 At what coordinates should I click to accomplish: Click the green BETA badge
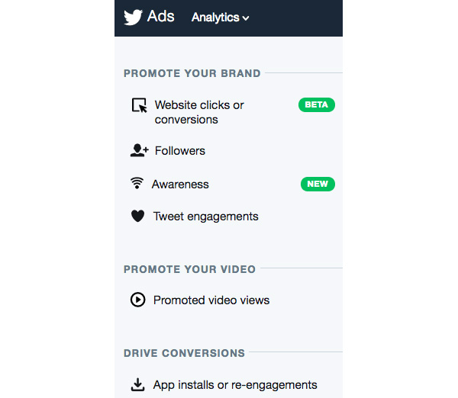[x=317, y=104]
